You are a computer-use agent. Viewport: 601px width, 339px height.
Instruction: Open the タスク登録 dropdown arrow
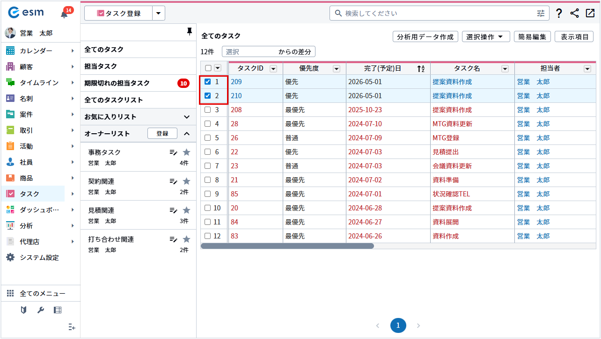[159, 14]
